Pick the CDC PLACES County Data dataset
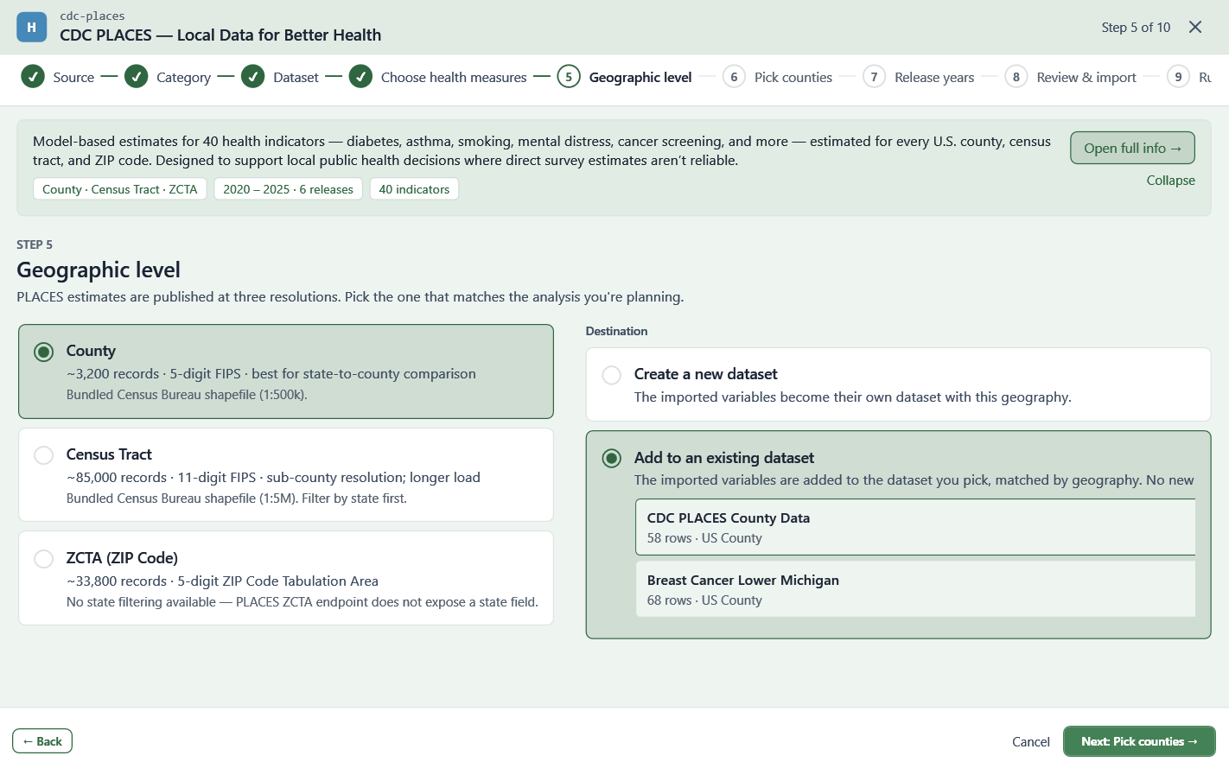The width and height of the screenshot is (1229, 762). click(915, 527)
